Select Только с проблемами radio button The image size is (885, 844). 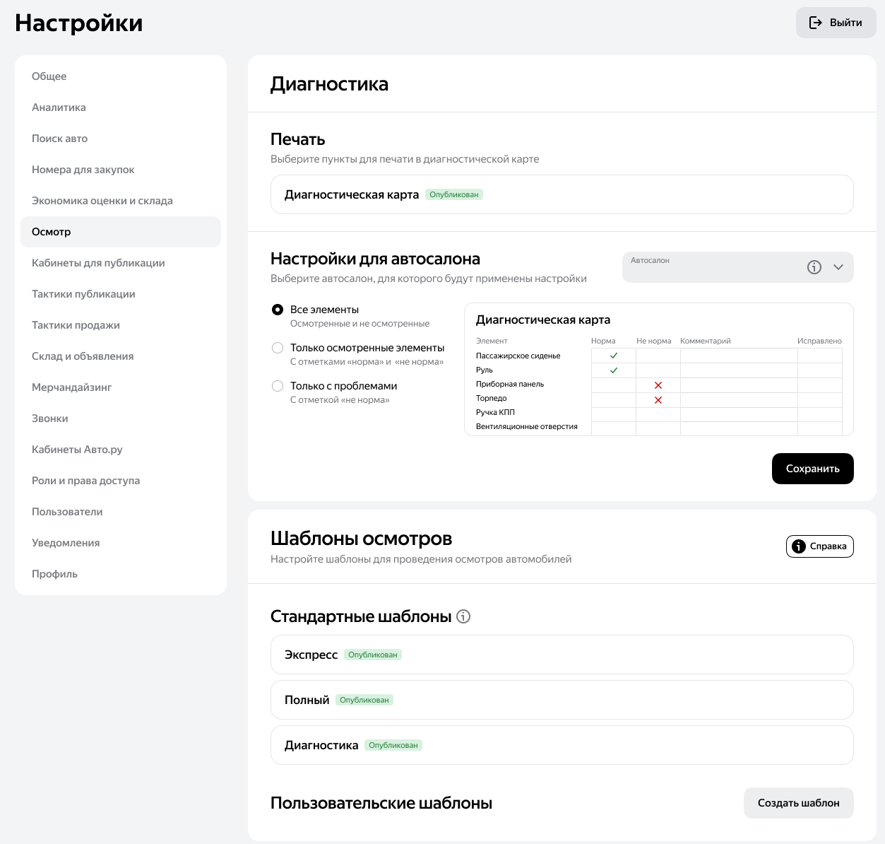point(278,386)
